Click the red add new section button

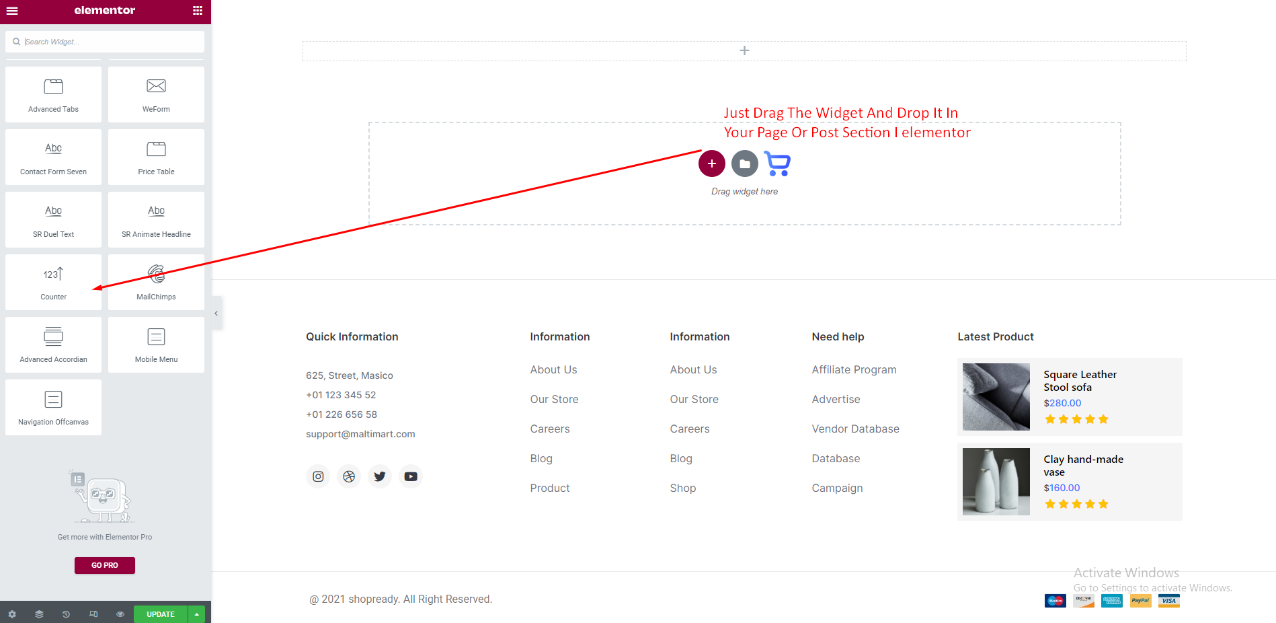tap(711, 163)
